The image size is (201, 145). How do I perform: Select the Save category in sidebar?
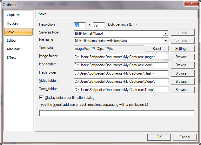click(x=18, y=32)
